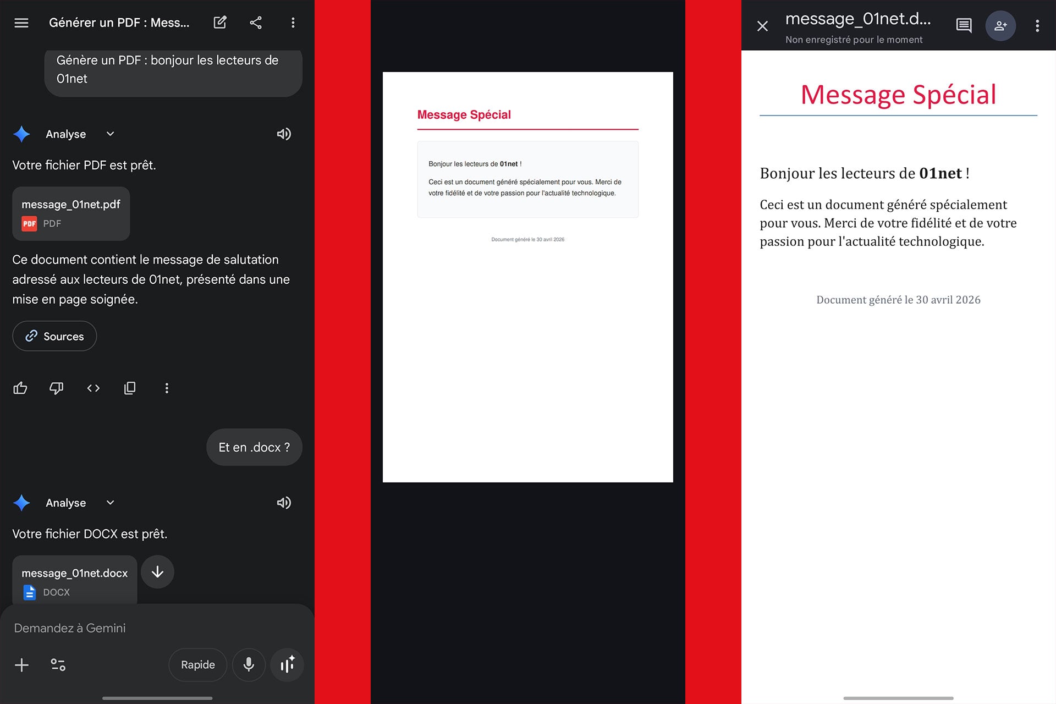Screen dimensions: 1056x704
Task: Click 'Document généré le 30 avril 2026' in document
Action: tap(898, 300)
